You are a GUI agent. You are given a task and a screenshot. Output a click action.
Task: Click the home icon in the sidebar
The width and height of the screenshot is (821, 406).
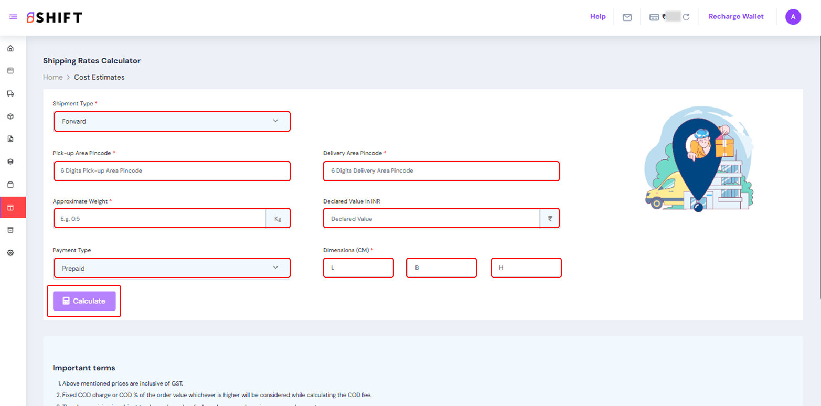pyautogui.click(x=10, y=49)
